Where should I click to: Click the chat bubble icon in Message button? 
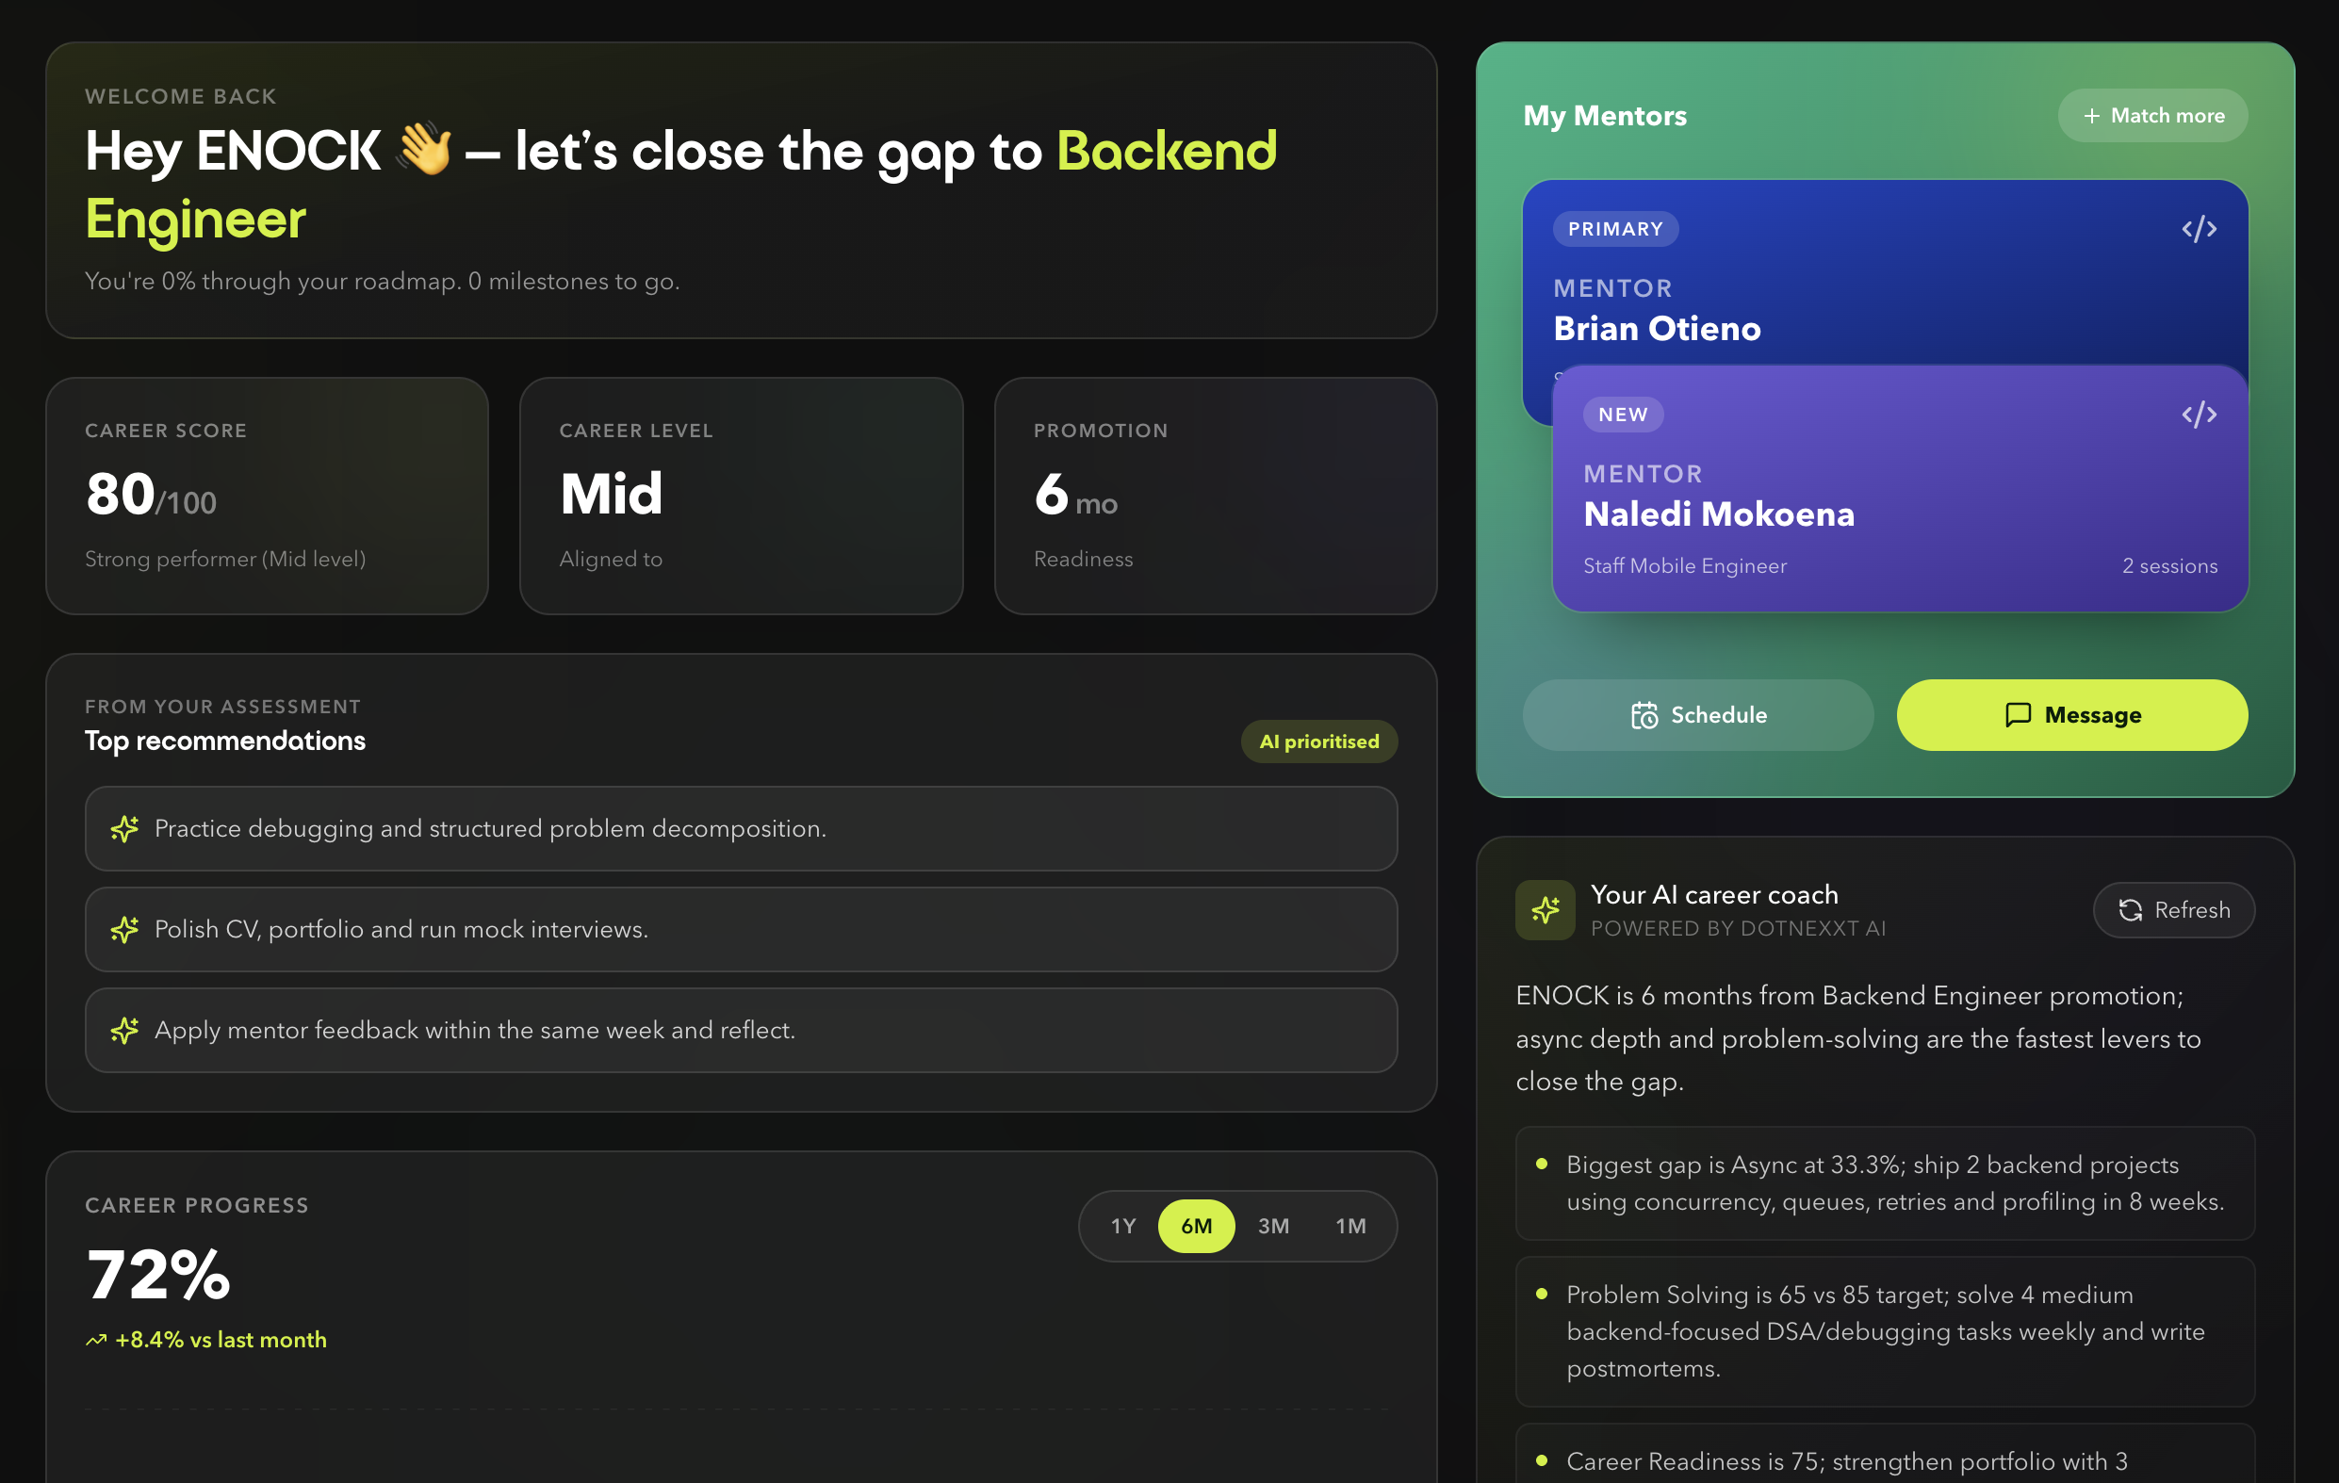2018,716
